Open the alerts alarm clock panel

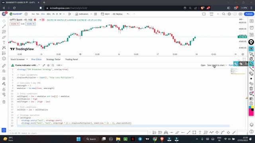[x=251, y=27]
